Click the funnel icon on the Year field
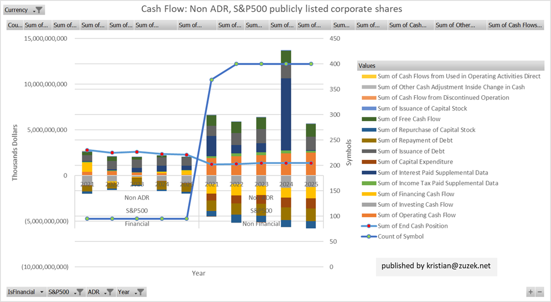 [x=141, y=292]
